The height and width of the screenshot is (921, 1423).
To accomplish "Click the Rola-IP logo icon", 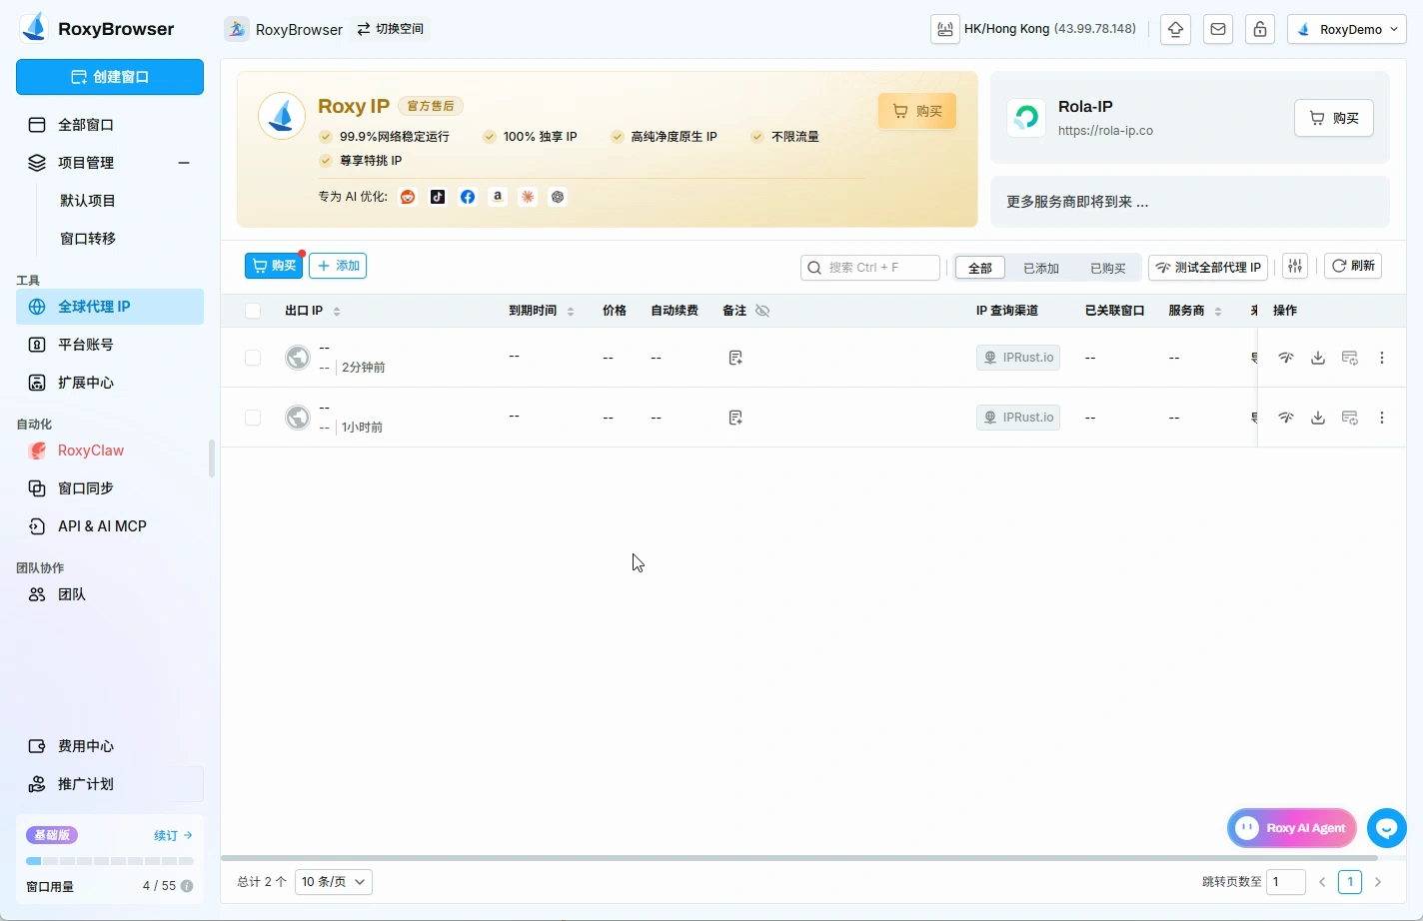I will pyautogui.click(x=1026, y=118).
